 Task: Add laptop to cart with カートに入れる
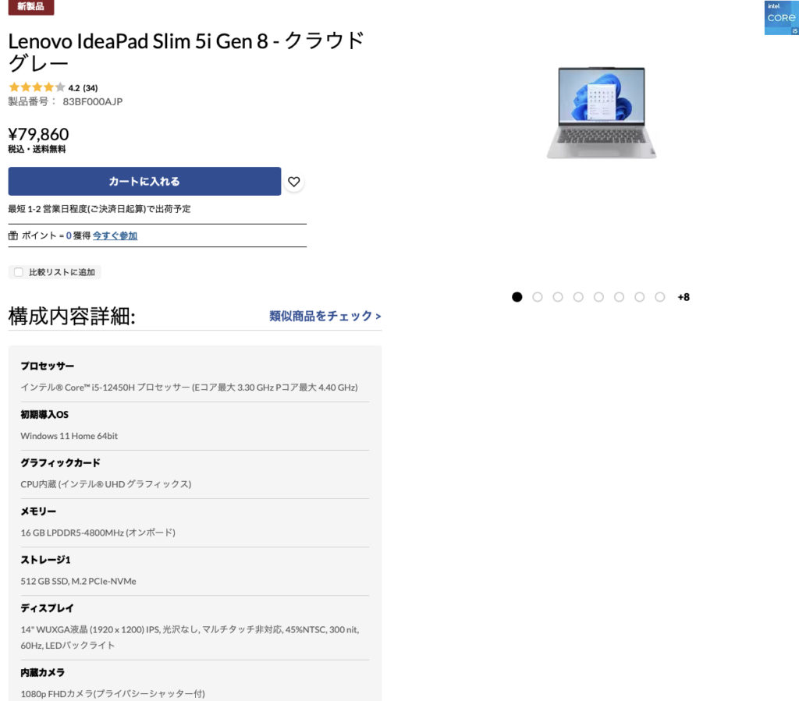tap(144, 181)
